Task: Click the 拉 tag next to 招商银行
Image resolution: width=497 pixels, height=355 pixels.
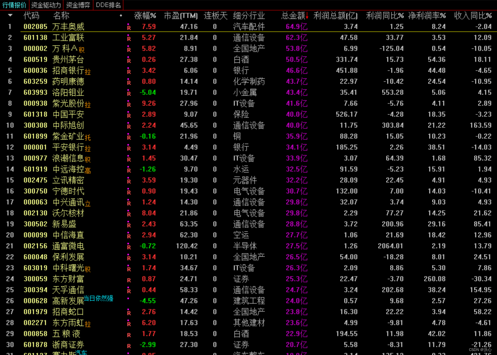Action: coord(88,72)
